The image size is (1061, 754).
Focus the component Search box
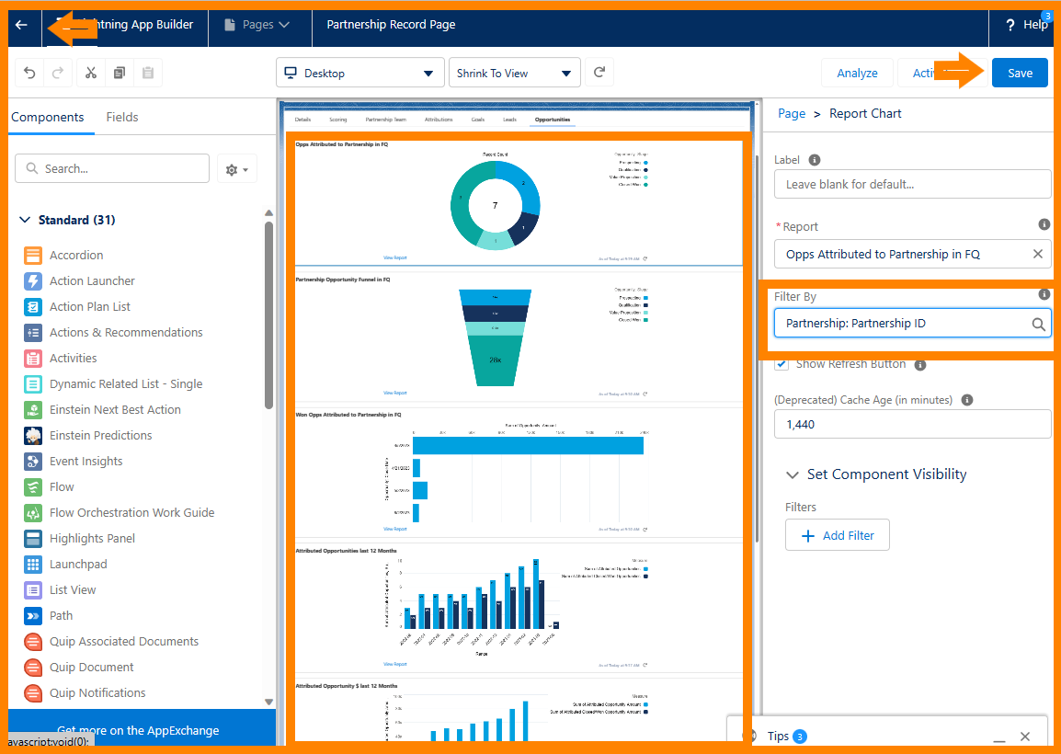tap(112, 168)
